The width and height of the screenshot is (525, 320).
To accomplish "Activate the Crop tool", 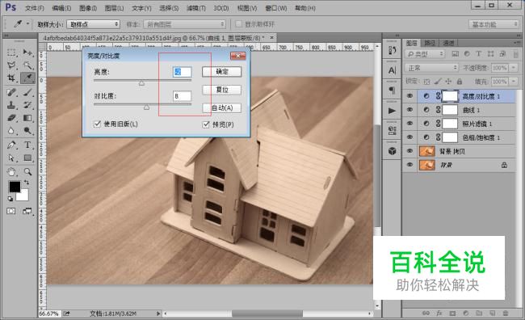I will click(x=11, y=78).
